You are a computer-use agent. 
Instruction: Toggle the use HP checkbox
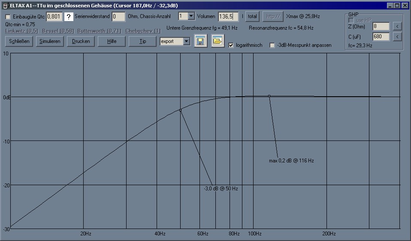pyautogui.click(x=351, y=20)
